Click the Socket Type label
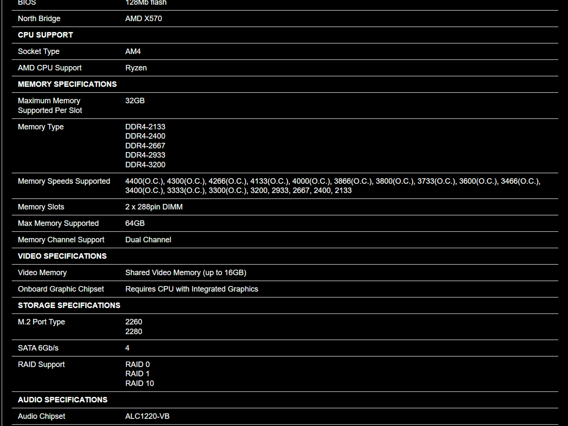 click(x=39, y=52)
